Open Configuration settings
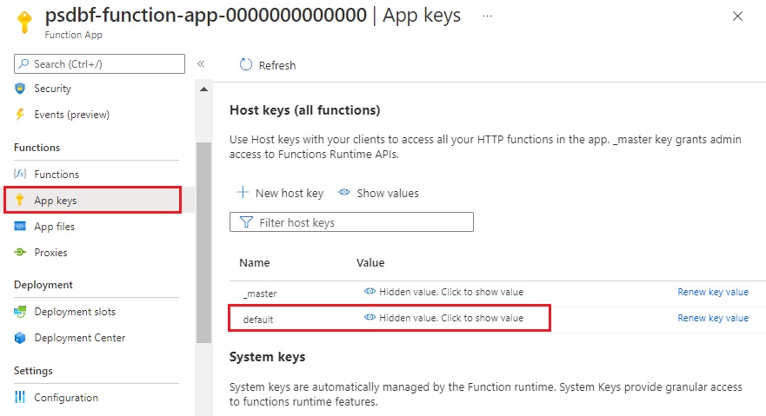Screen dimensions: 766x416 coord(65,398)
